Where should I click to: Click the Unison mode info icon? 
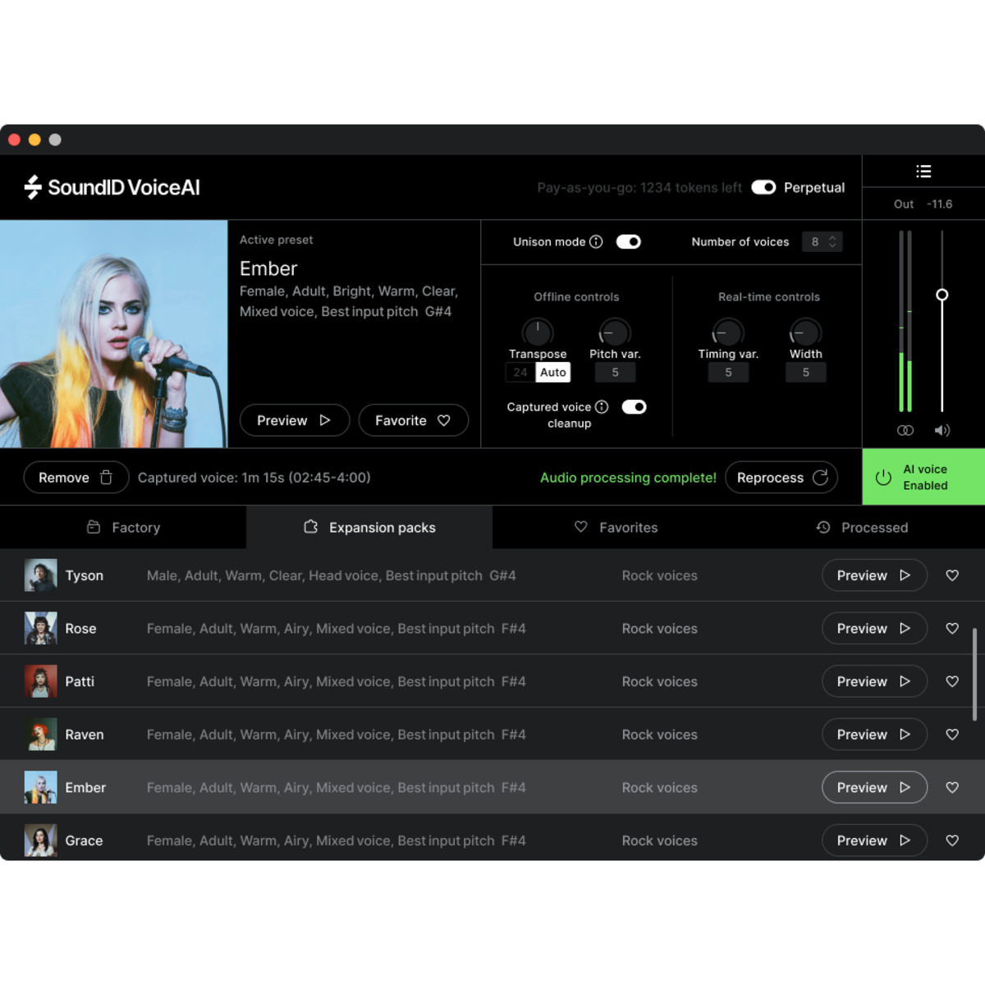(596, 241)
